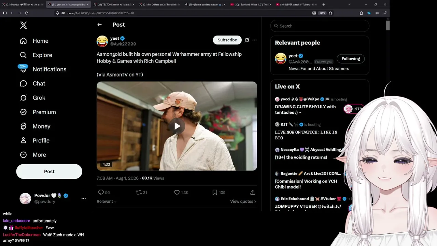The width and height of the screenshot is (437, 246).
Task: Reload the page in the browser
Action: pyautogui.click(x=27, y=13)
